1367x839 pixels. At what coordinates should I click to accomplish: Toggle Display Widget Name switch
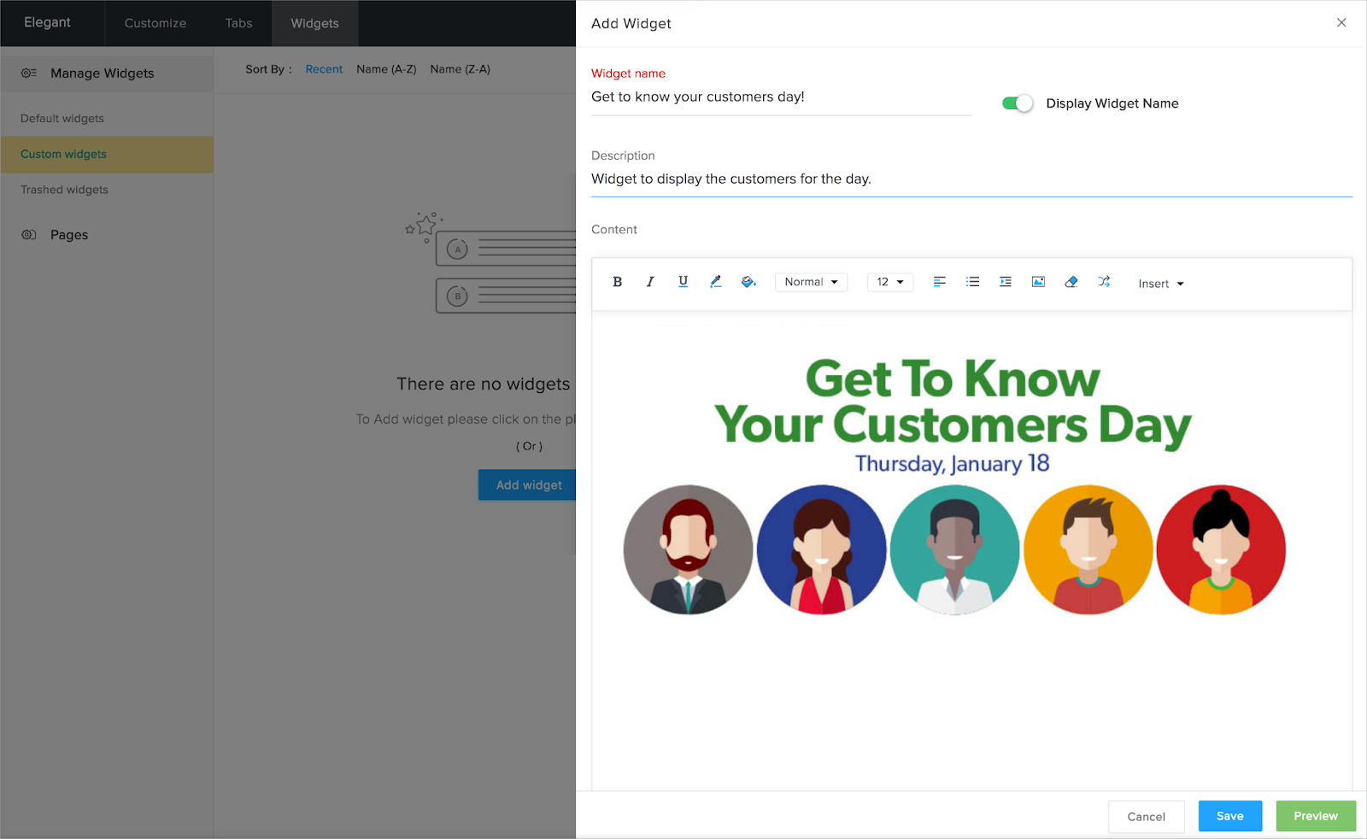point(1017,103)
